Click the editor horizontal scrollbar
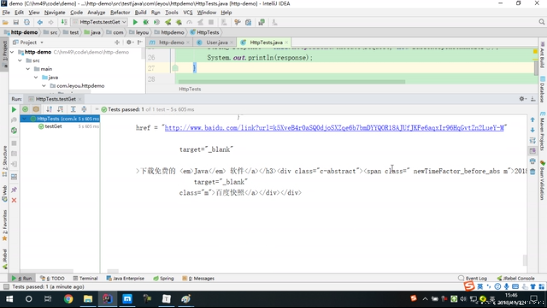The image size is (547, 308). click(x=291, y=82)
